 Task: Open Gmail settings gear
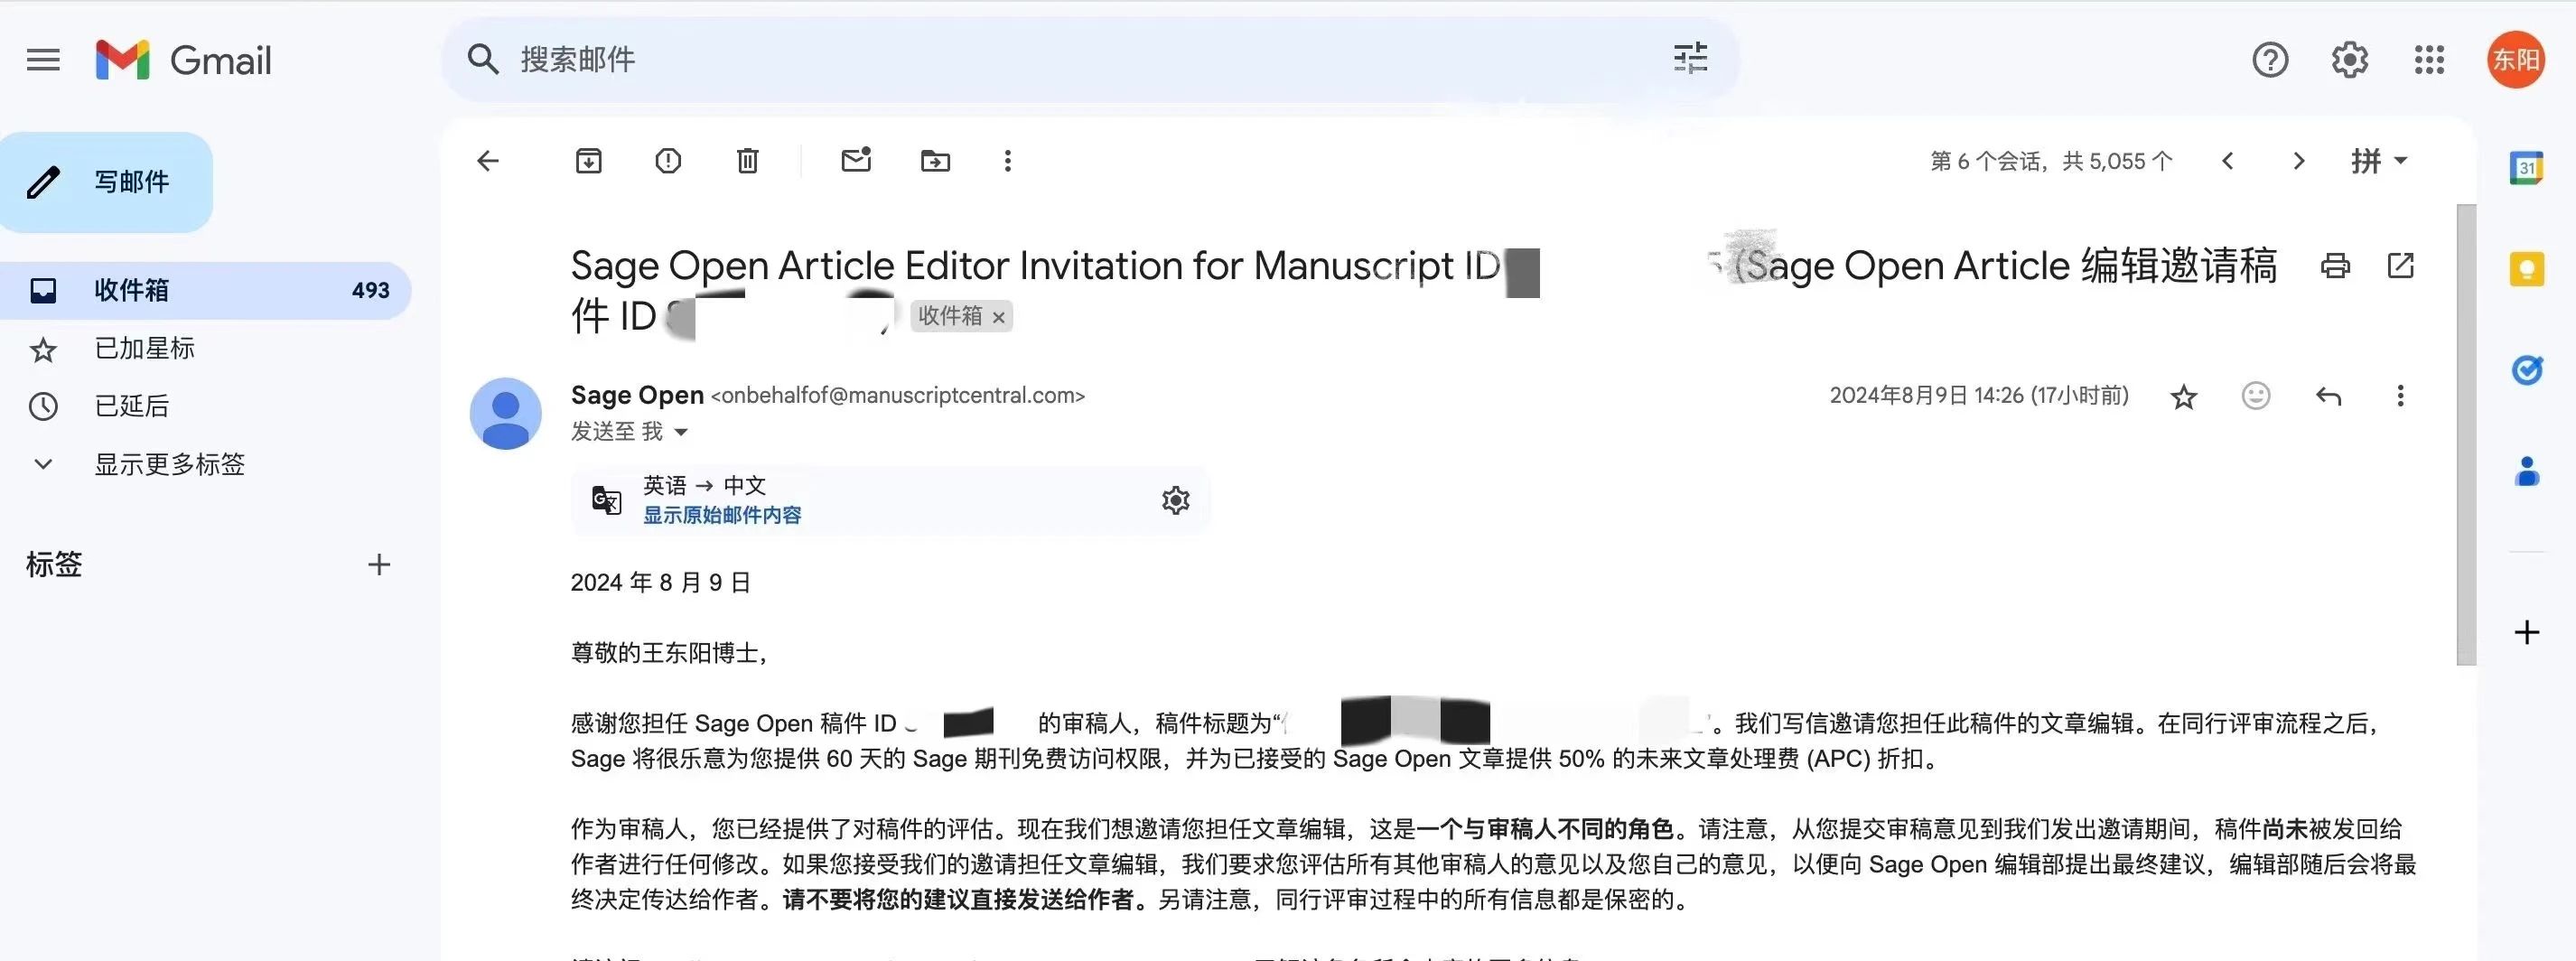tap(2350, 60)
